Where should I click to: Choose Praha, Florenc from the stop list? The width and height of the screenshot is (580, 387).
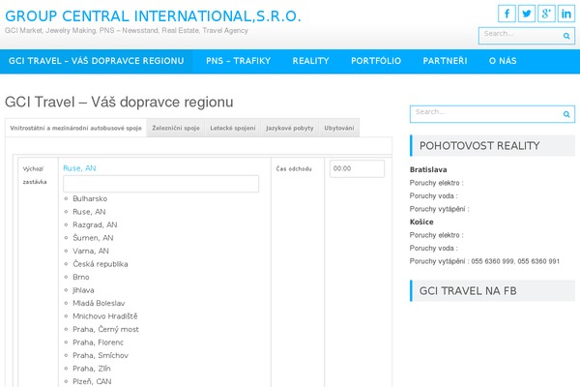pyautogui.click(x=98, y=342)
